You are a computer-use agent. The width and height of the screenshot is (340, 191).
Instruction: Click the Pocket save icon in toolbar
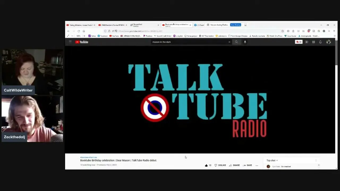(298, 31)
